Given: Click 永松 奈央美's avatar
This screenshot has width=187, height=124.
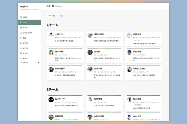Looking at the screenshot, I should tap(90, 117).
